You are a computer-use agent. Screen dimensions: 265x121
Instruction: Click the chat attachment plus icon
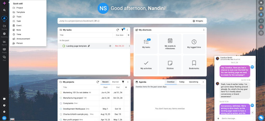pyautogui.click(x=218, y=118)
